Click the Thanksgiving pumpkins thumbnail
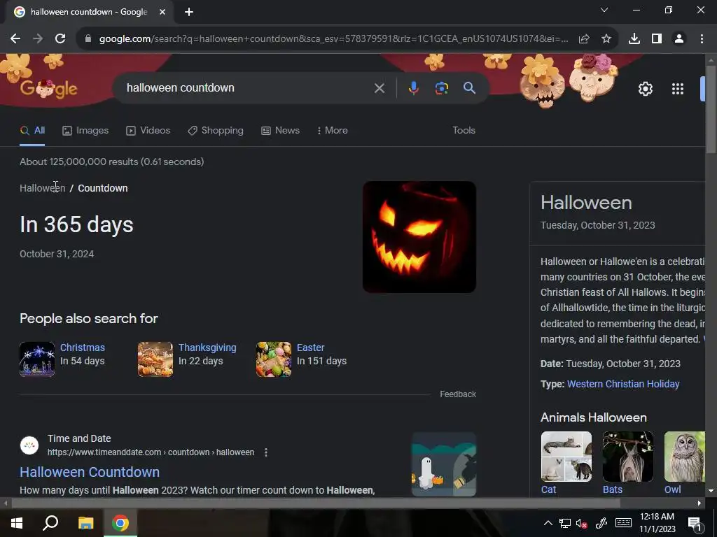The width and height of the screenshot is (717, 537). click(155, 359)
